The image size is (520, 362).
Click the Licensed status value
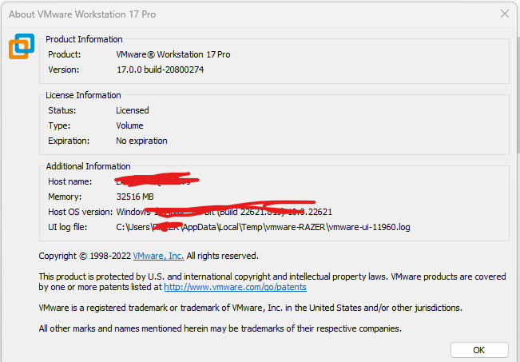pos(133,110)
